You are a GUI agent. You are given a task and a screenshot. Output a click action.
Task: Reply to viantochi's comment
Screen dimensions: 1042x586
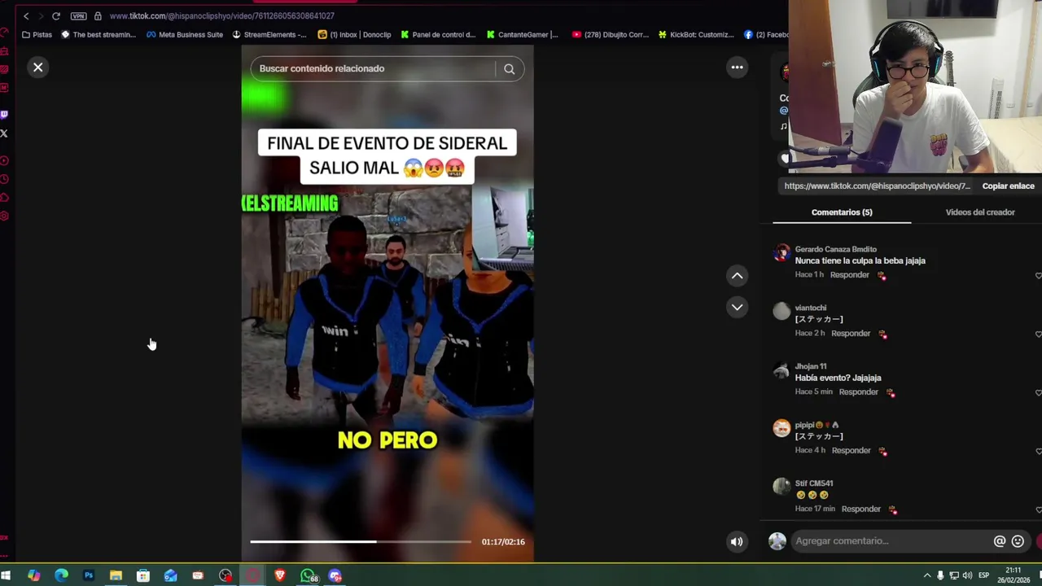tap(851, 334)
